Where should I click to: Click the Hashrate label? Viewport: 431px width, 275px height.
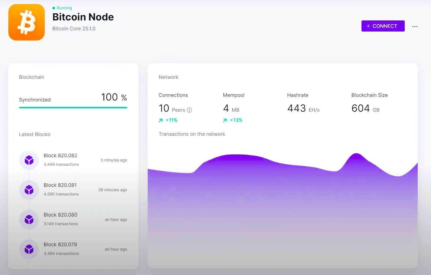(x=298, y=95)
